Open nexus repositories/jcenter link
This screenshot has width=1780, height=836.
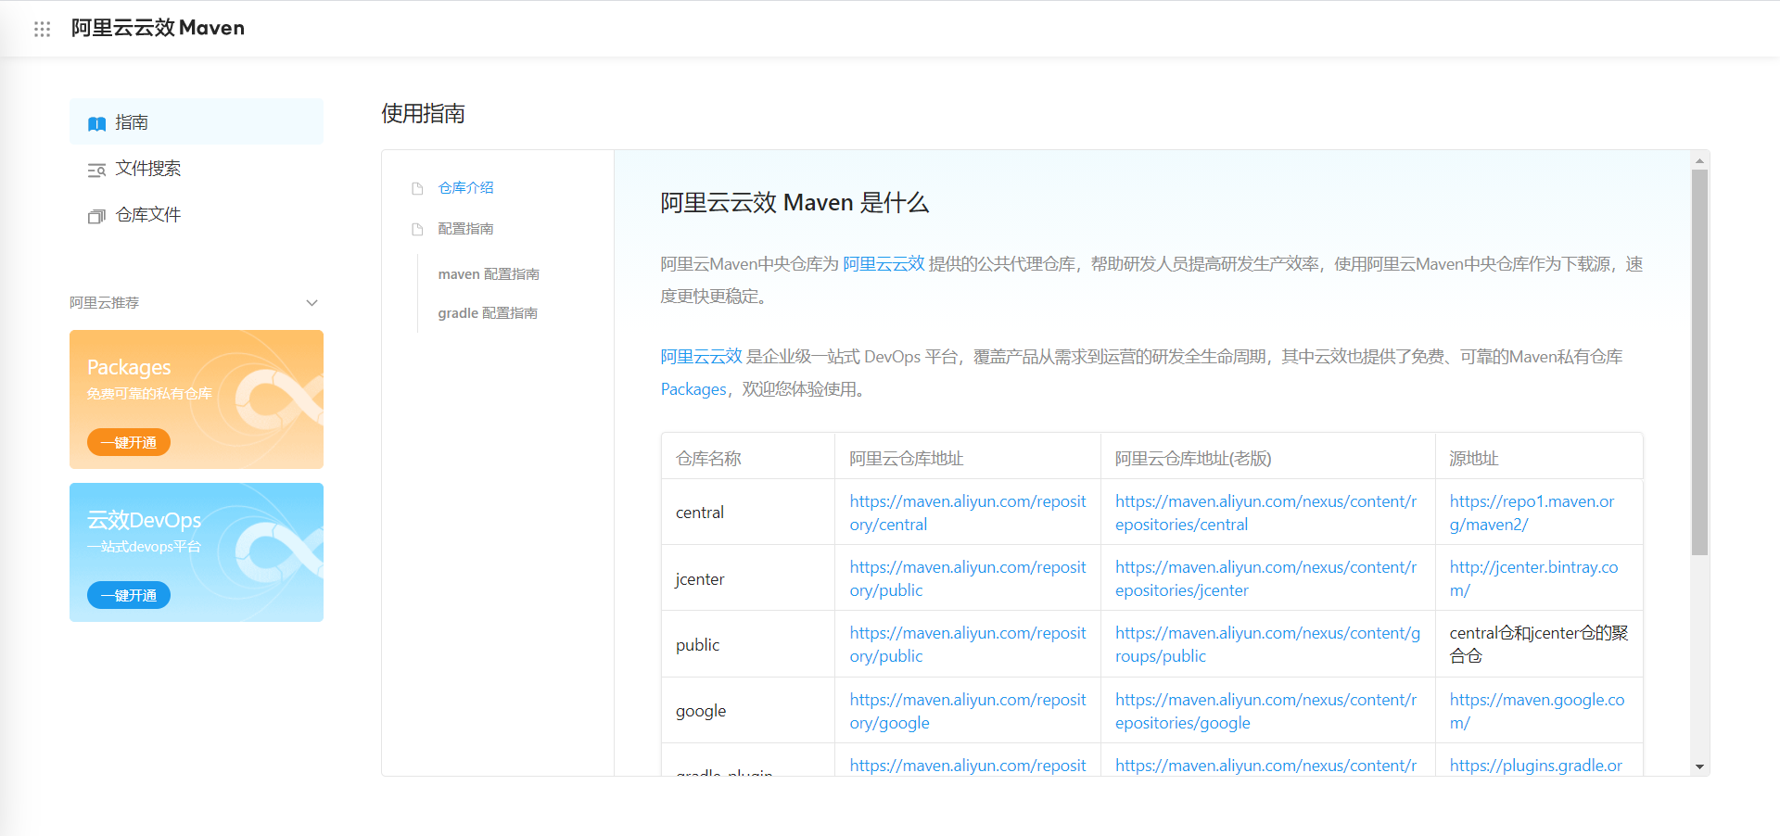coord(1266,578)
